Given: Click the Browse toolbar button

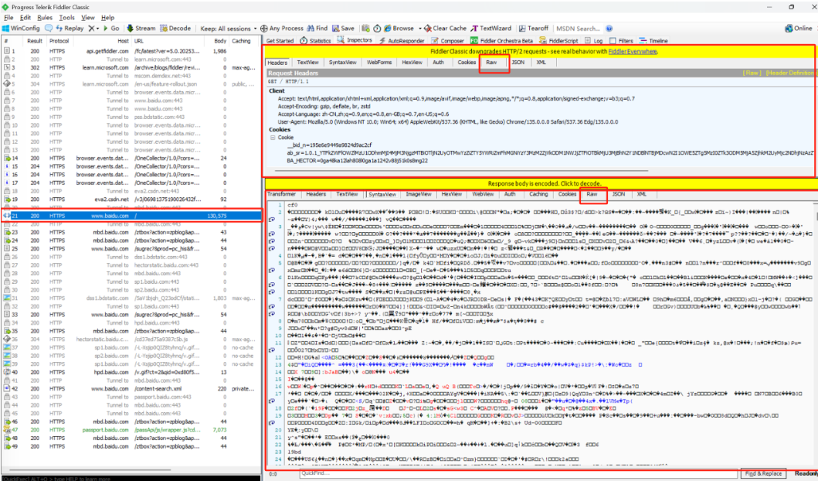Looking at the screenshot, I should (399, 28).
